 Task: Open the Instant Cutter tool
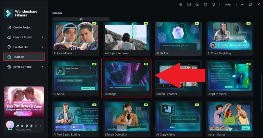pos(229,119)
